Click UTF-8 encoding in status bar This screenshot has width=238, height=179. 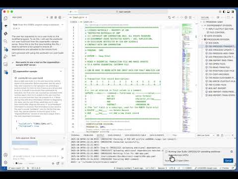click(172, 168)
